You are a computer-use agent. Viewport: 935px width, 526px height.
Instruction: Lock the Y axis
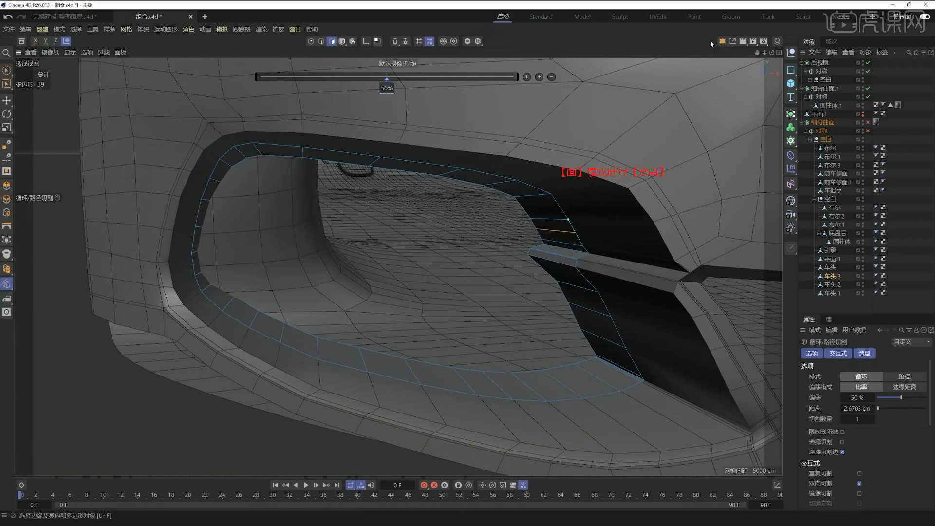(x=45, y=41)
